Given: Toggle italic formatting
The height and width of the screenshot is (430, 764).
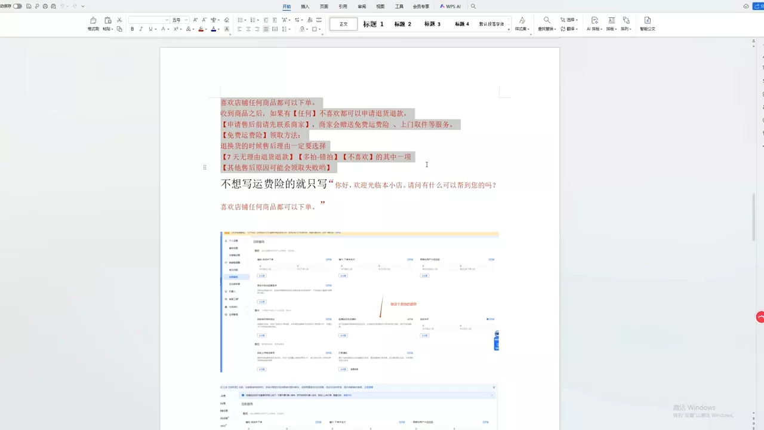Looking at the screenshot, I should [x=141, y=29].
